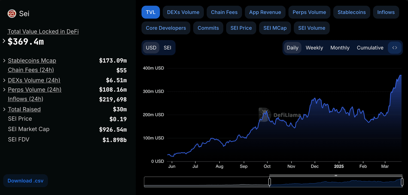The width and height of the screenshot is (408, 195).
Task: Toggle the Commits chart
Action: [x=208, y=28]
